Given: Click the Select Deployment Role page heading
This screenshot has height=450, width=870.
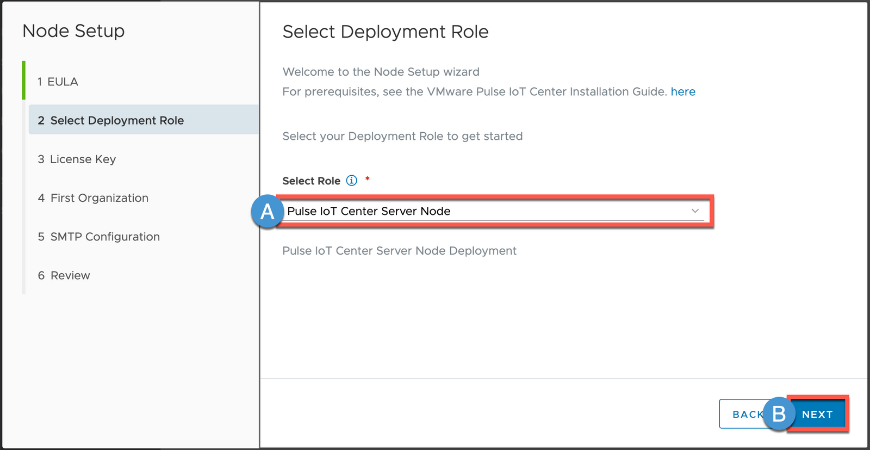Looking at the screenshot, I should click(x=385, y=32).
